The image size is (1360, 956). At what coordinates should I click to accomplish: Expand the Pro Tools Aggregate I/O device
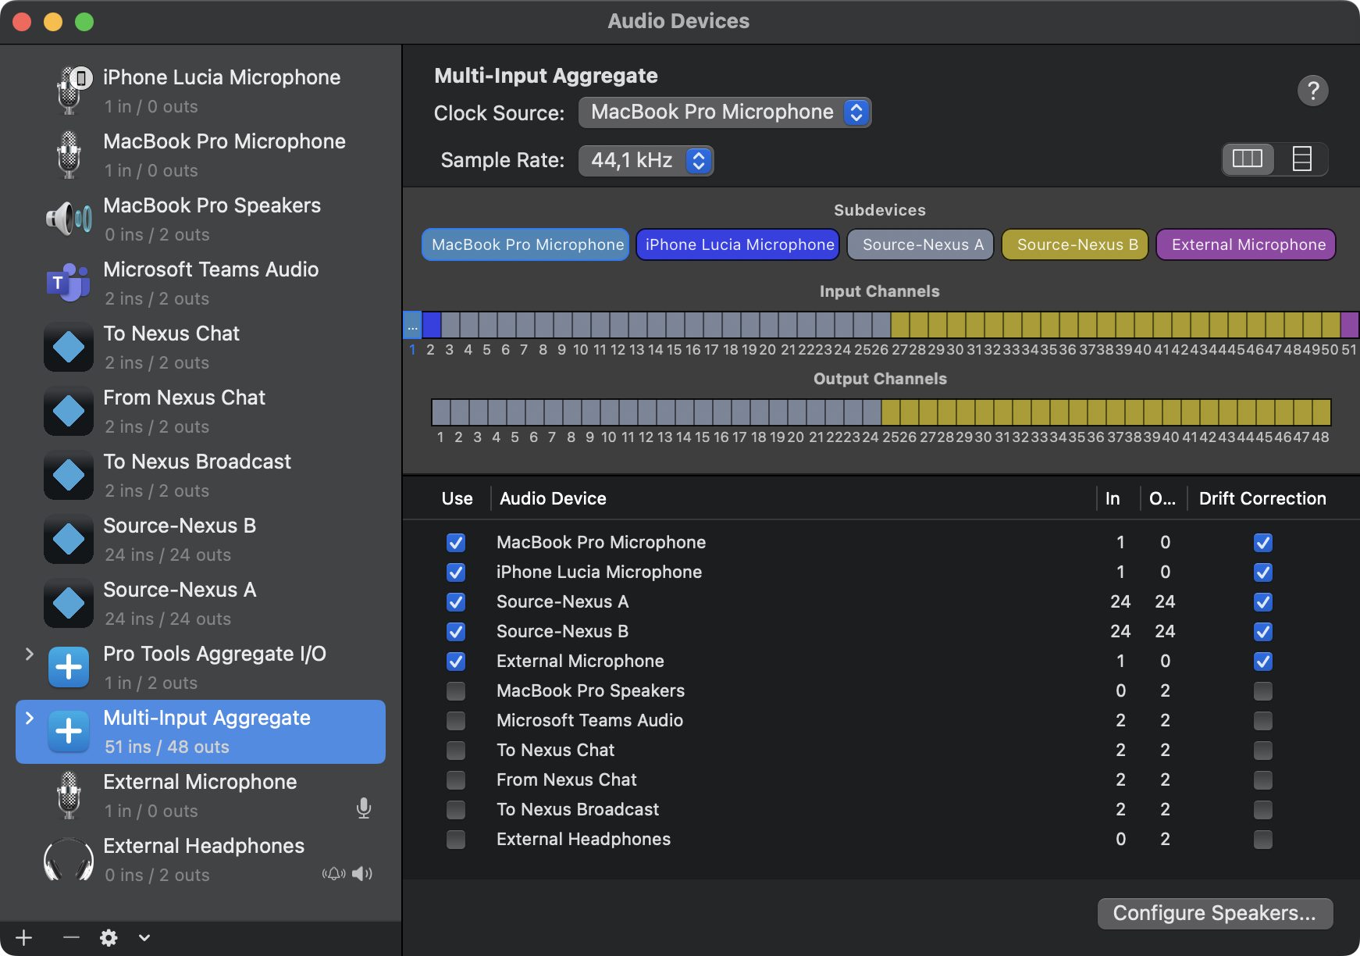click(30, 654)
